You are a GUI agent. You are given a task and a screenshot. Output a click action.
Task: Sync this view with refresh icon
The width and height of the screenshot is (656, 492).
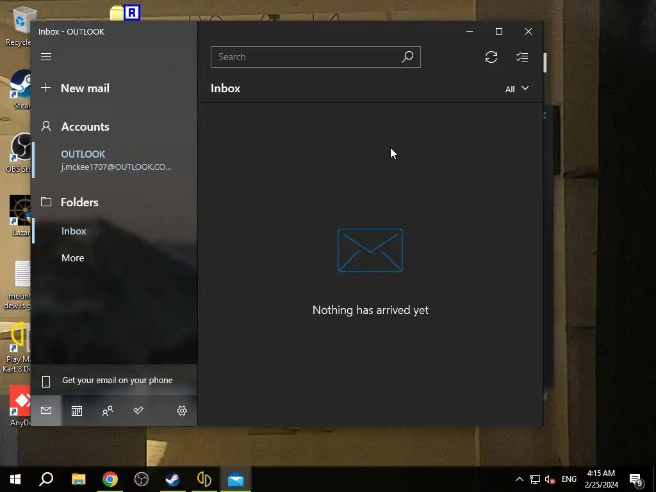pos(491,57)
